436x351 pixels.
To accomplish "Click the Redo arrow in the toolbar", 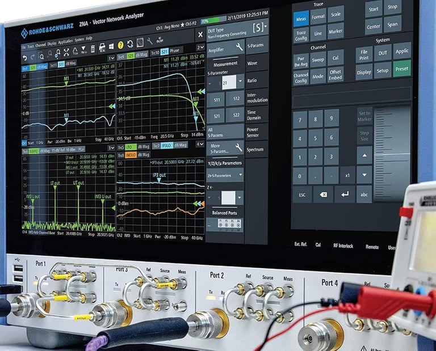I will [x=33, y=57].
